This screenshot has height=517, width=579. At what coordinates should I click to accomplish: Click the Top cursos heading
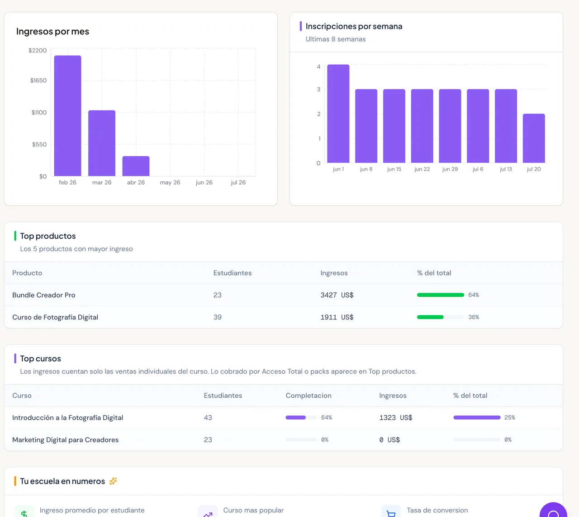click(x=40, y=358)
